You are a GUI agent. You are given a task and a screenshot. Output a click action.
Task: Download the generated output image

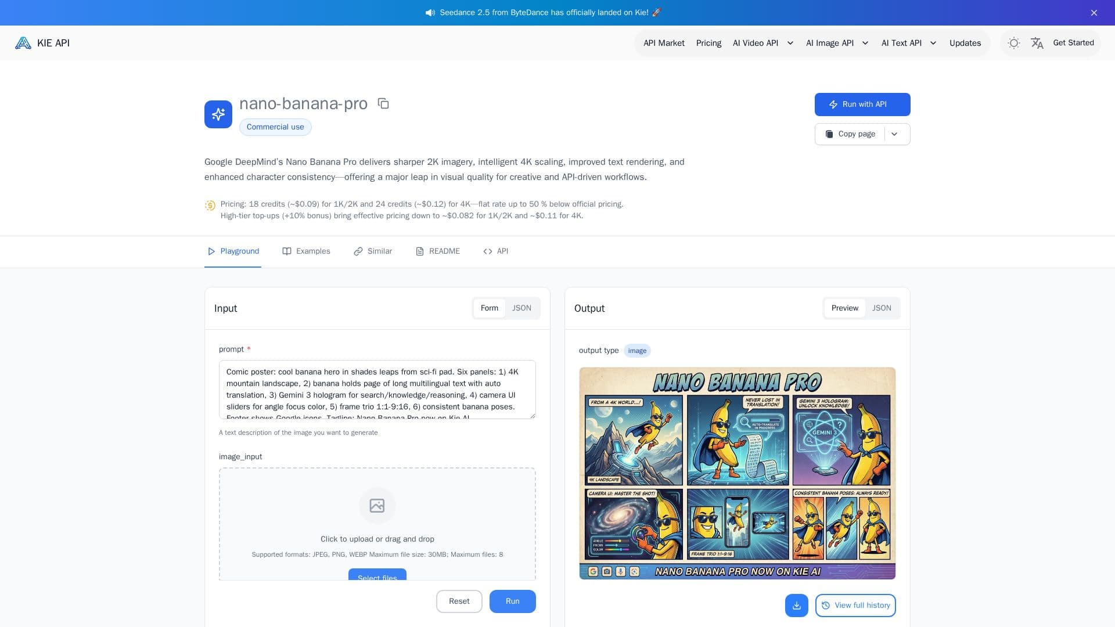(x=797, y=606)
